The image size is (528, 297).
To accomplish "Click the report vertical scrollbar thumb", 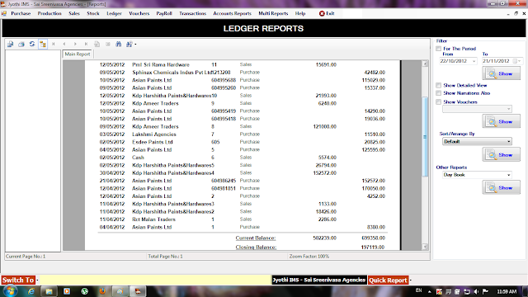I will coord(425,136).
